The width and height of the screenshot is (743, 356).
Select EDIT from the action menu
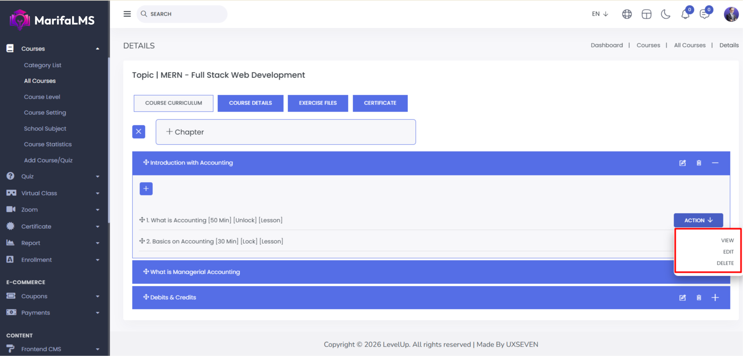[x=728, y=252]
